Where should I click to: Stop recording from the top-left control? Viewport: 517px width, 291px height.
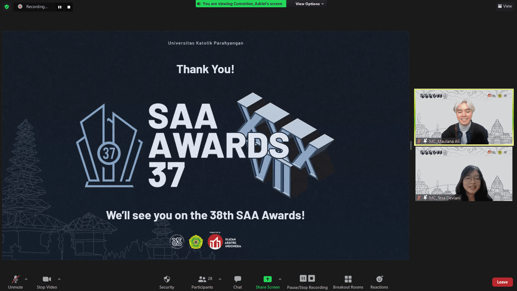click(x=69, y=7)
